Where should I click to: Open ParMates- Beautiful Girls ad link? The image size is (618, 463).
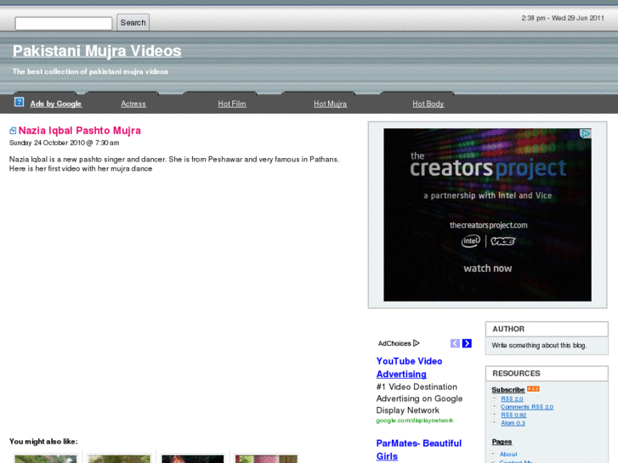tap(418, 449)
